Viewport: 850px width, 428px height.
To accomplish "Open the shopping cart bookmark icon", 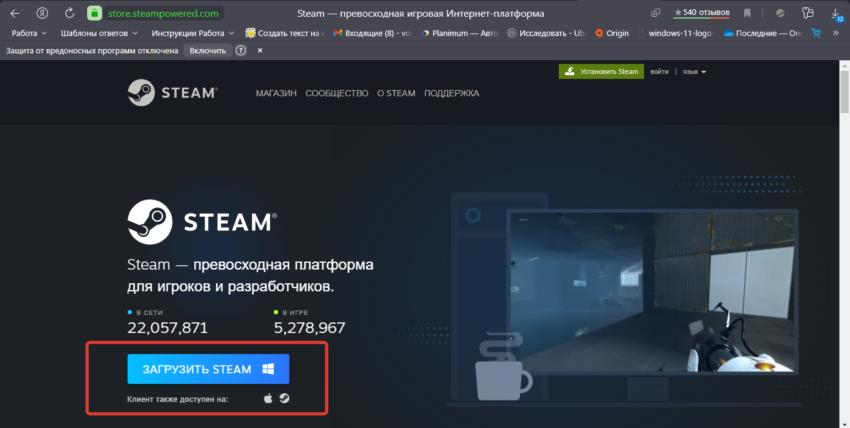I will coord(816,33).
